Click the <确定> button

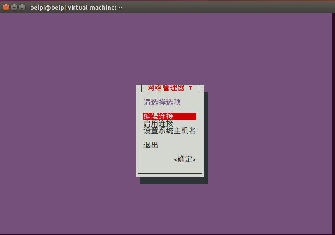pos(185,159)
